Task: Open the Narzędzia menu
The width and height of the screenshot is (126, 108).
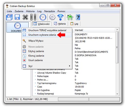Action: click(49, 11)
